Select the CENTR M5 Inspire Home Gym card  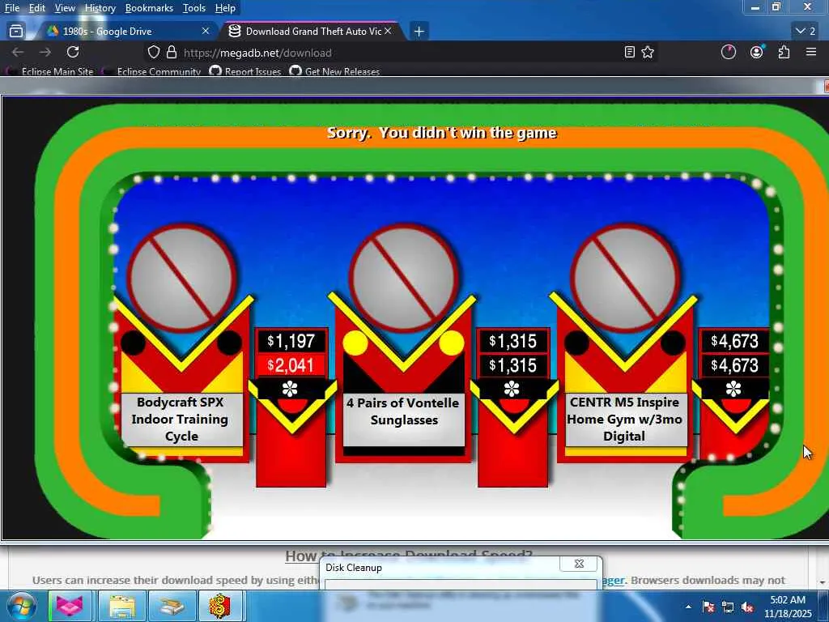pyautogui.click(x=625, y=419)
